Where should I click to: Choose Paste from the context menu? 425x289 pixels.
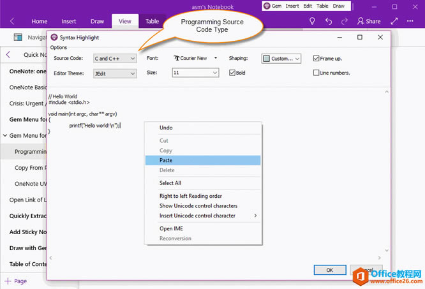coord(166,161)
